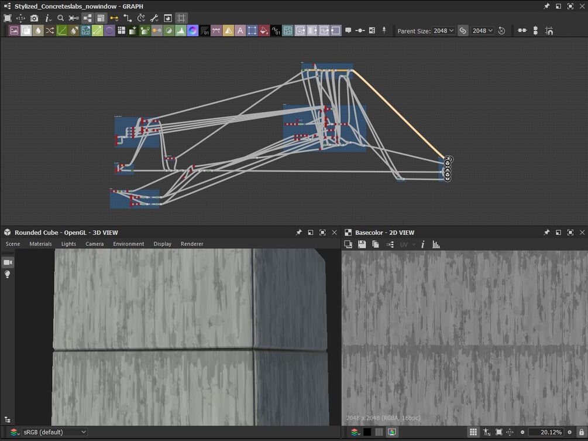This screenshot has width=588, height=441.
Task: Click the 20.12% zoom input field
Action: click(545, 432)
